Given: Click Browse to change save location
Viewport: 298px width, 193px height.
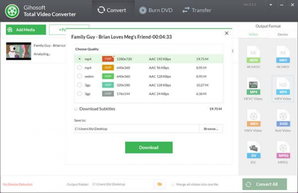Looking at the screenshot, I should click(x=211, y=129).
